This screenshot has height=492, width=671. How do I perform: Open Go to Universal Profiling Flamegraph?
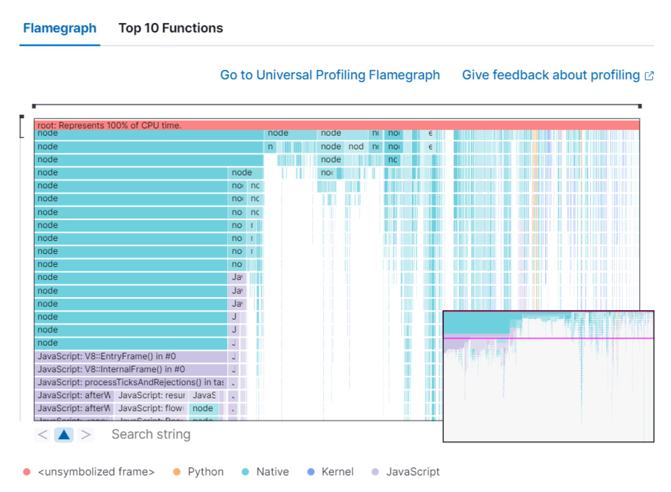click(330, 75)
